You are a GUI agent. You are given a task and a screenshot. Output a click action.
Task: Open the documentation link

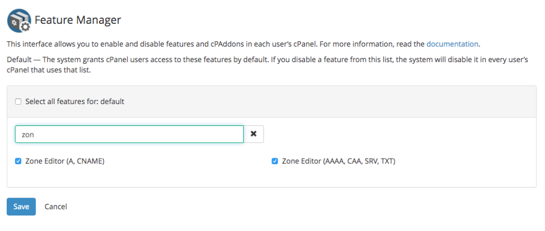[x=452, y=44]
